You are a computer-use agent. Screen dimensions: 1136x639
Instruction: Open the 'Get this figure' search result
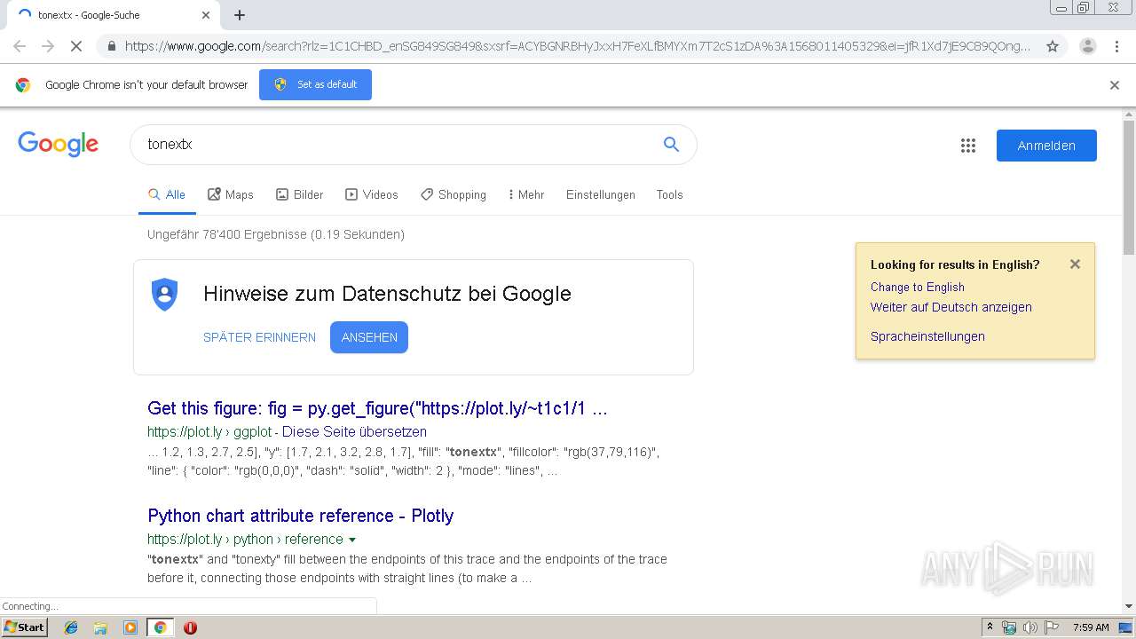coord(378,408)
